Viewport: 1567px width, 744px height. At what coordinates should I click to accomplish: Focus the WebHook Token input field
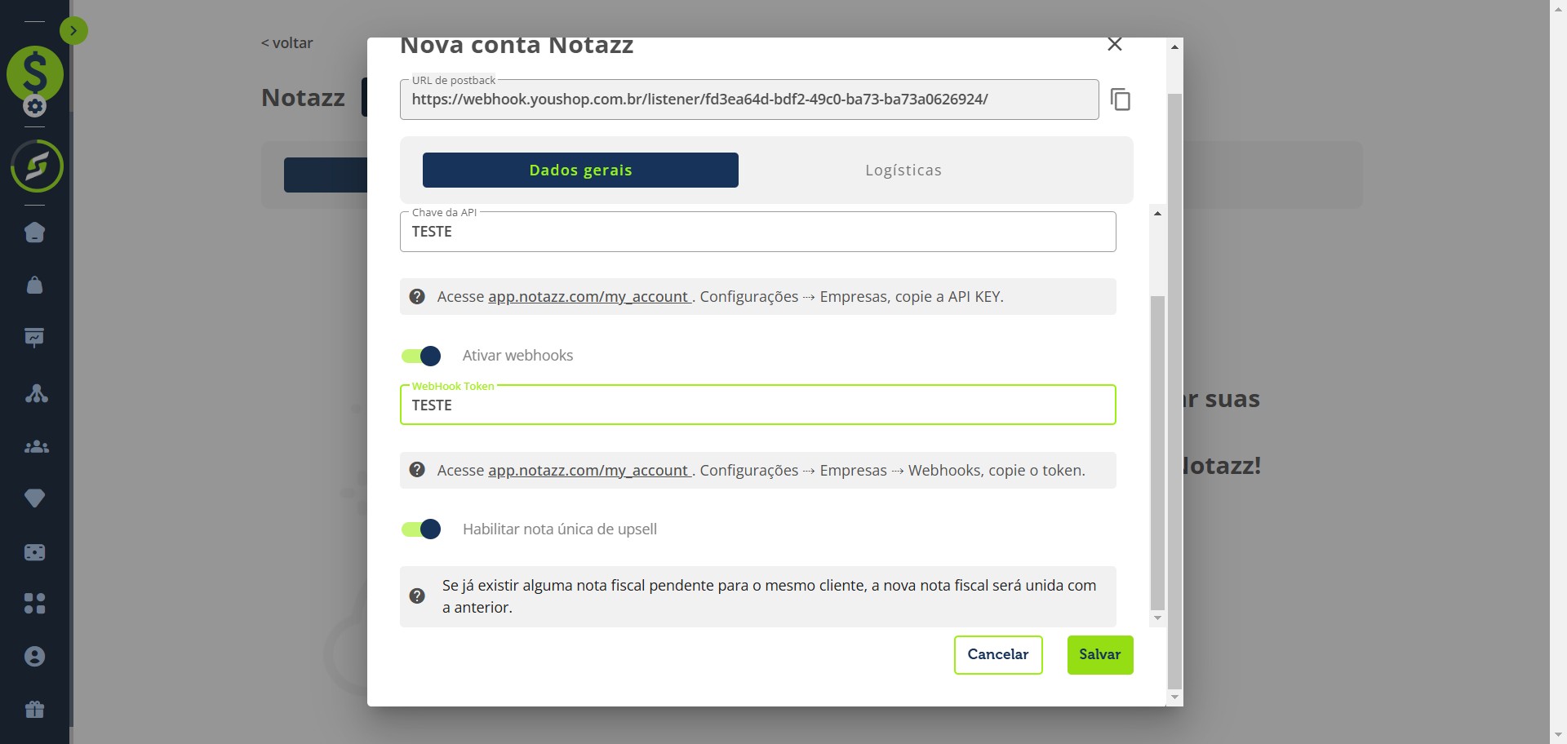(x=758, y=405)
